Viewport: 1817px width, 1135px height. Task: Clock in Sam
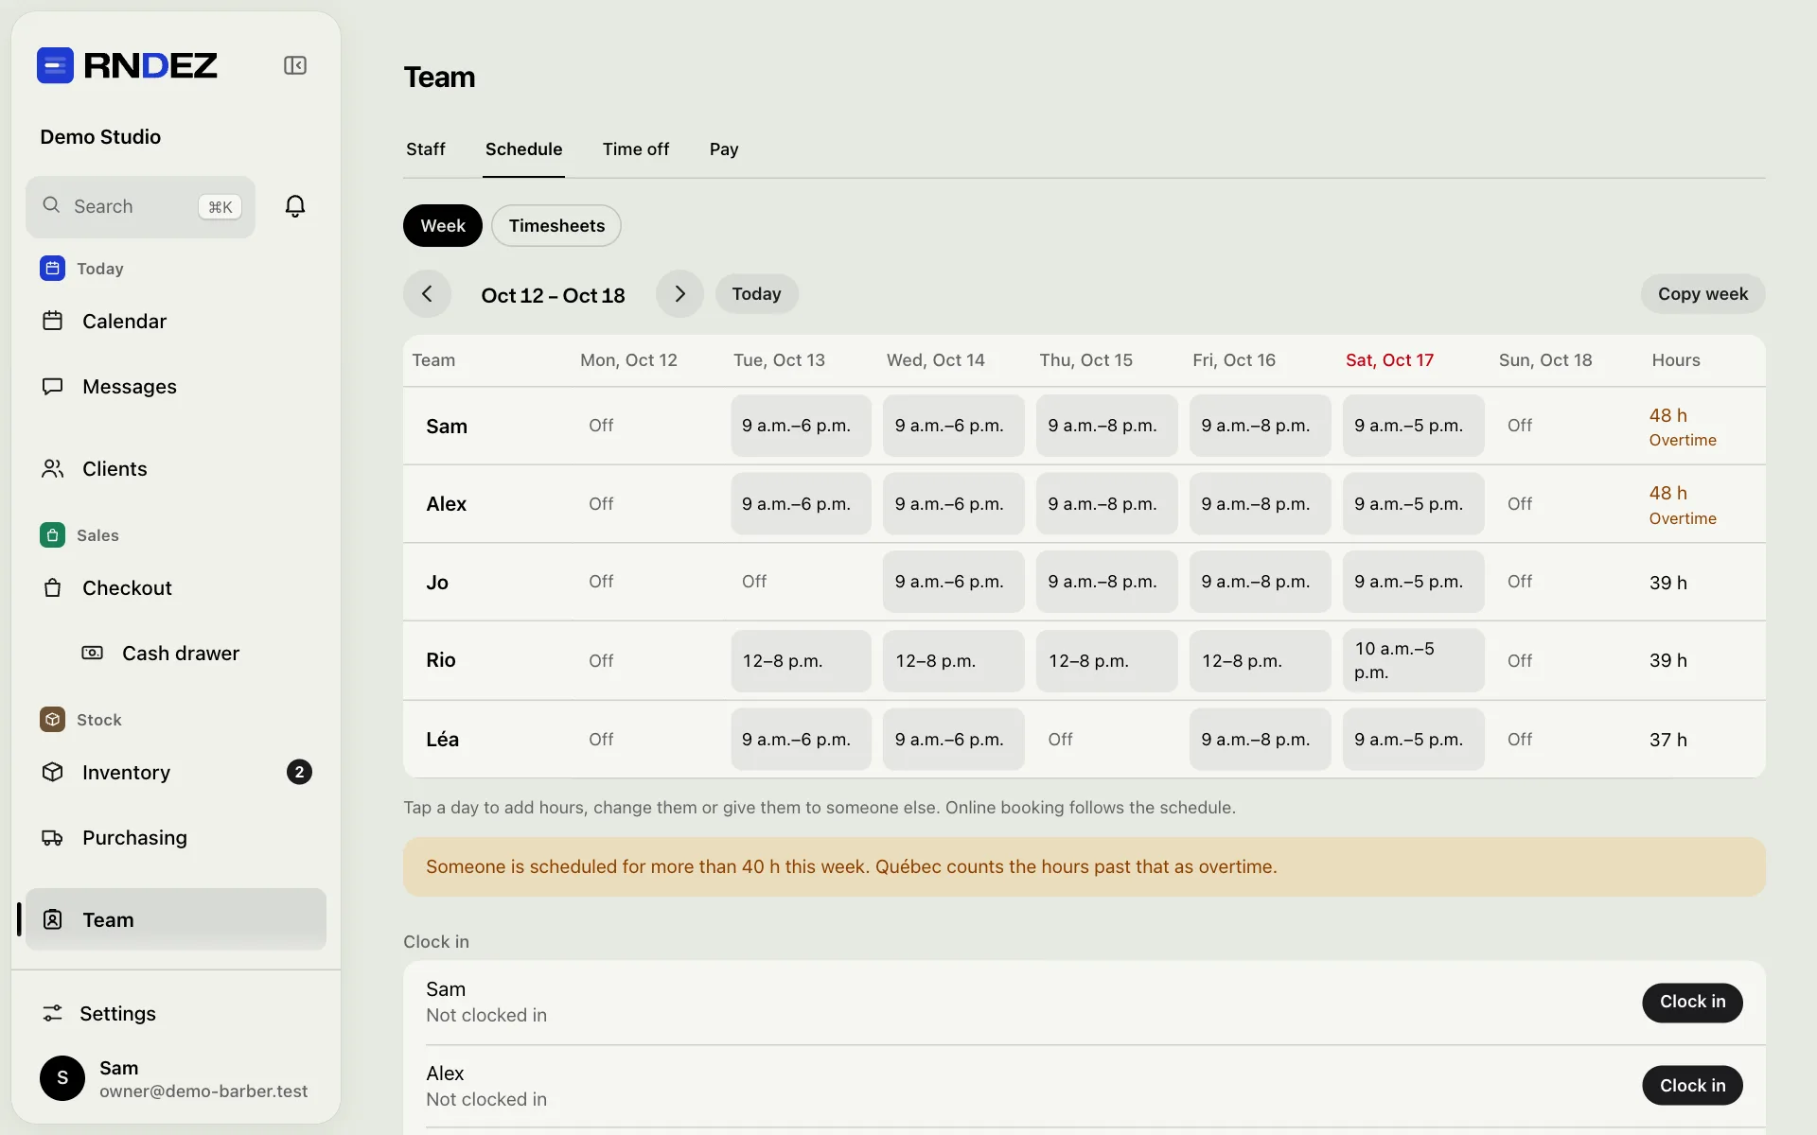point(1693,1003)
